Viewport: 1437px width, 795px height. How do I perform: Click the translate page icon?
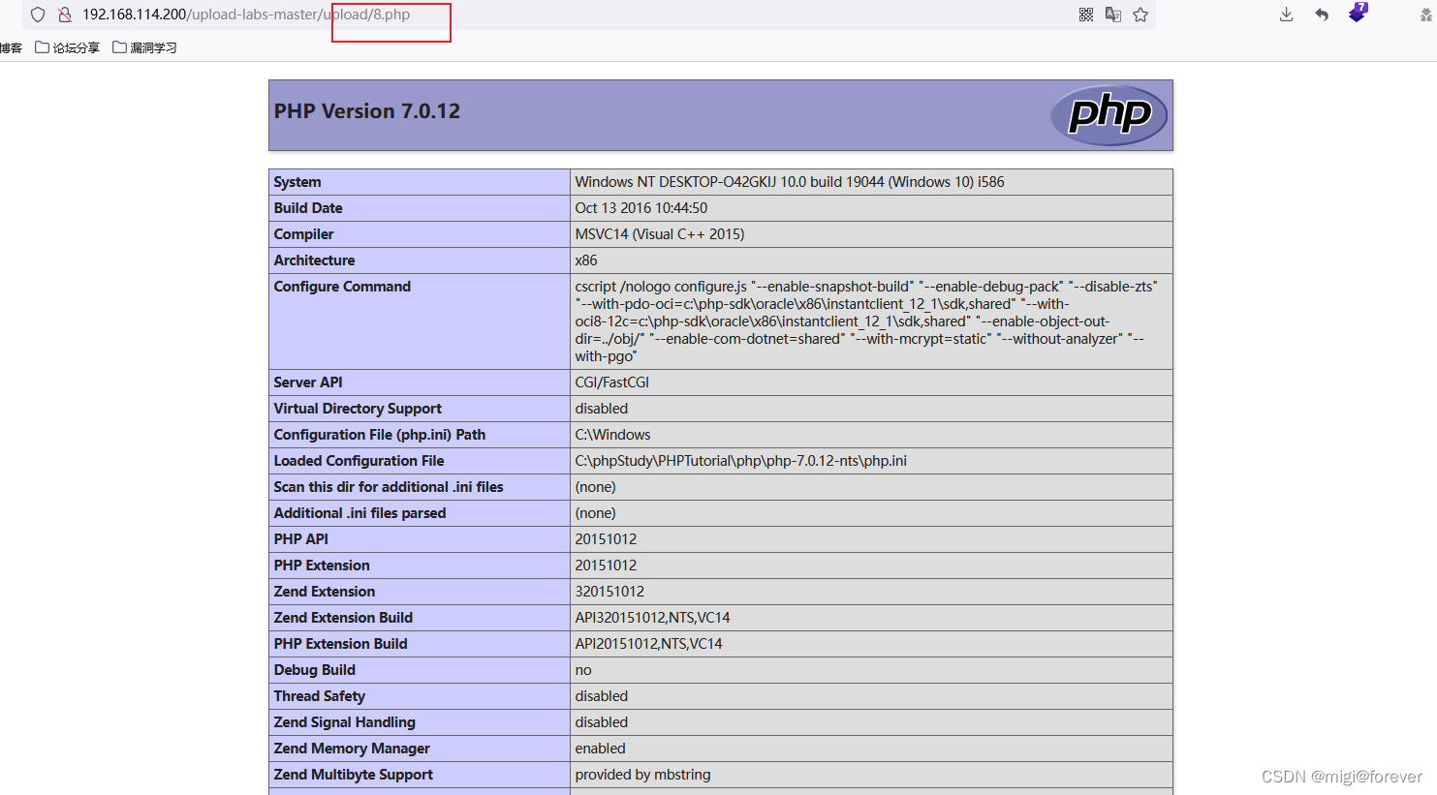(x=1113, y=15)
